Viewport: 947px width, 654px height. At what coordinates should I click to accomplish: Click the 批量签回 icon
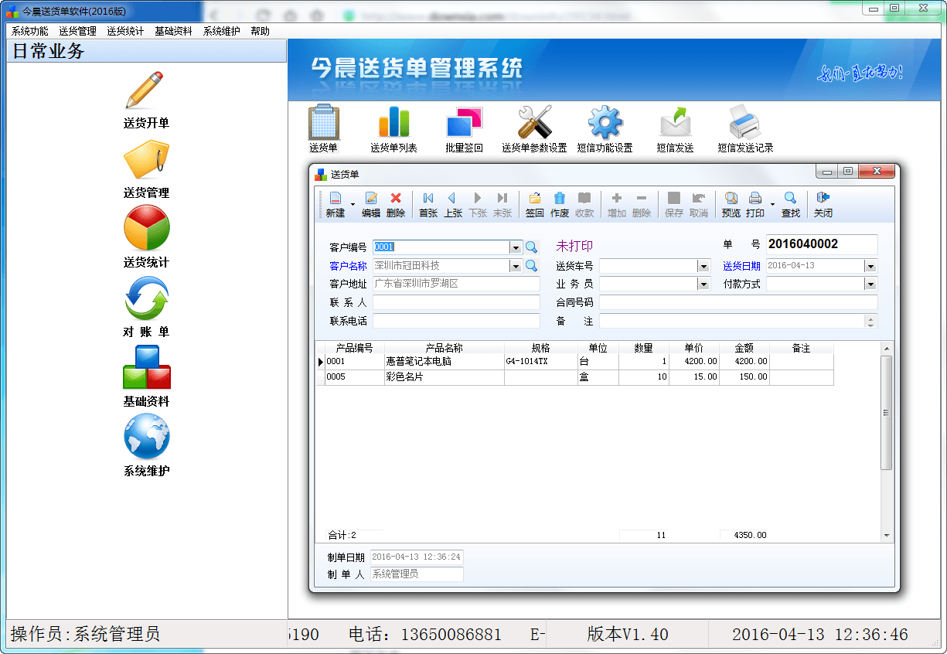click(464, 124)
